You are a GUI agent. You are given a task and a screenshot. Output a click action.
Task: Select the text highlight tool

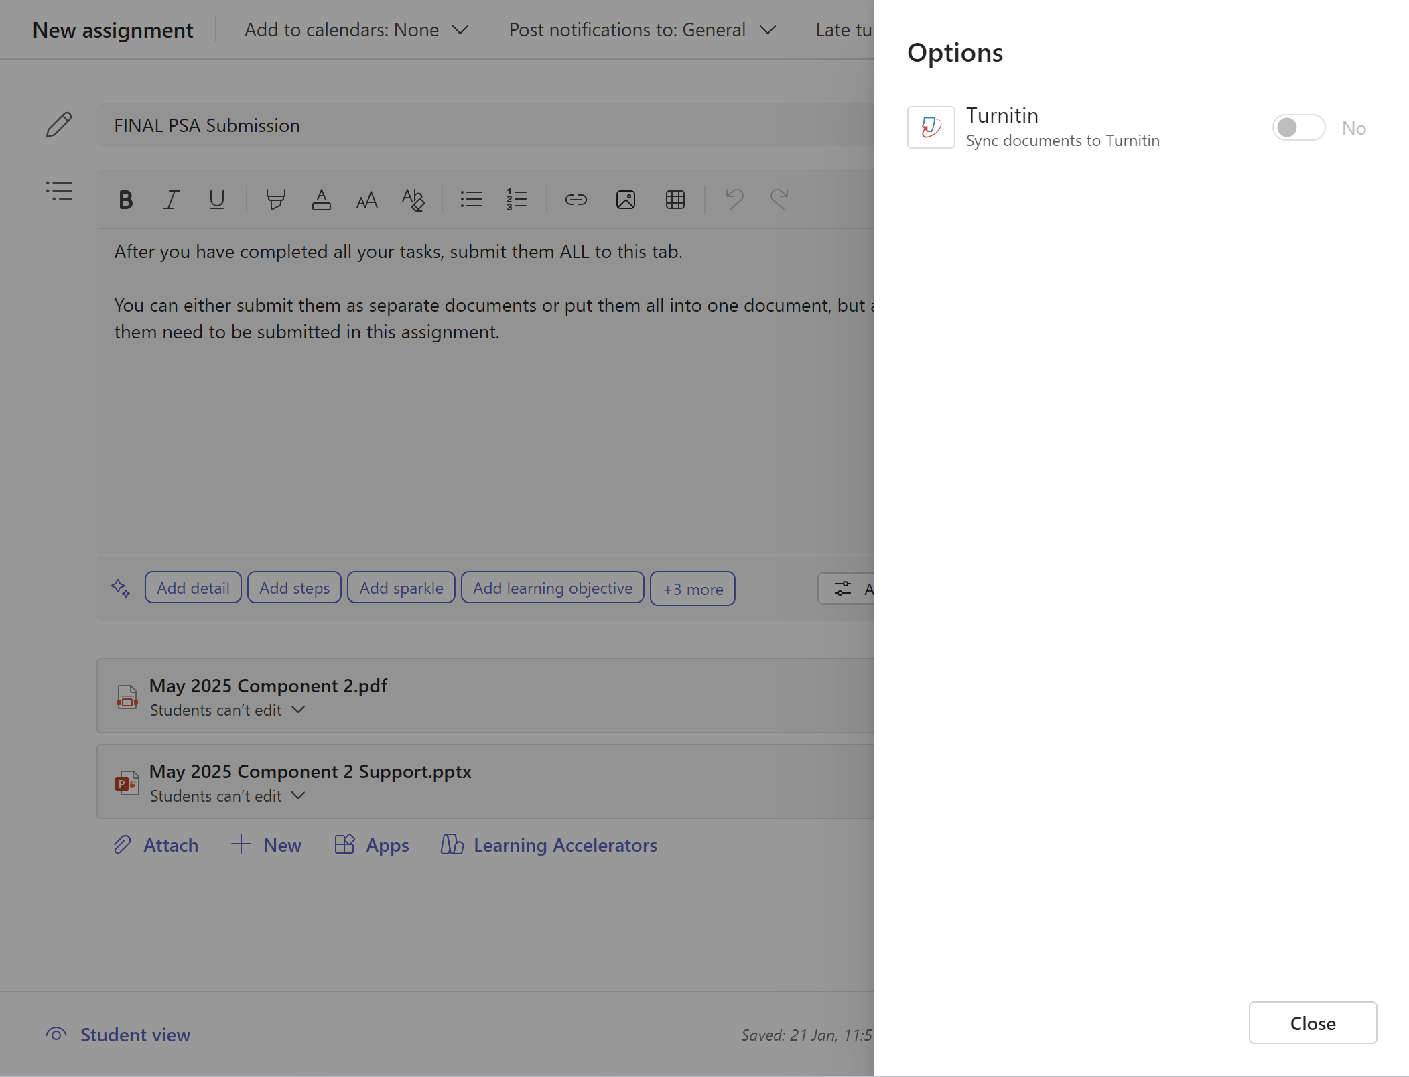click(275, 200)
